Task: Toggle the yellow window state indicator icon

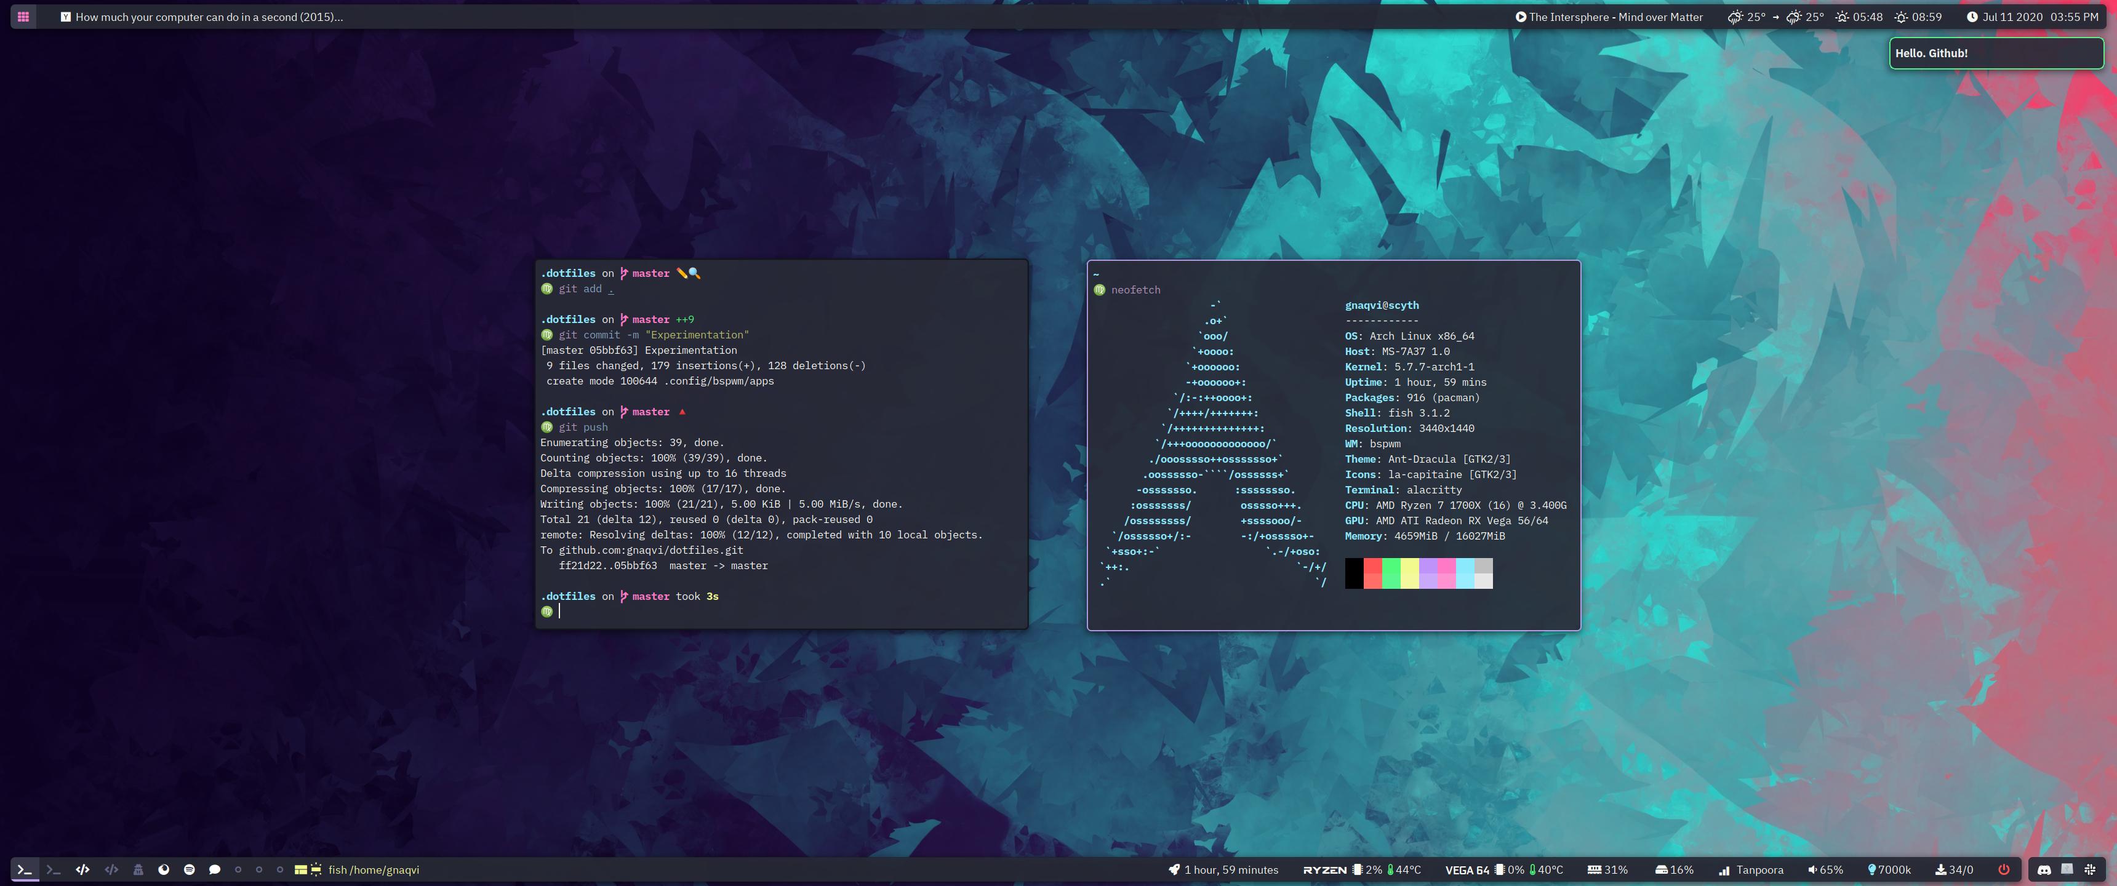Action: (x=316, y=869)
